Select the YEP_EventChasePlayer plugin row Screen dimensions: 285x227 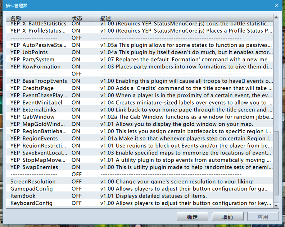tap(139, 95)
